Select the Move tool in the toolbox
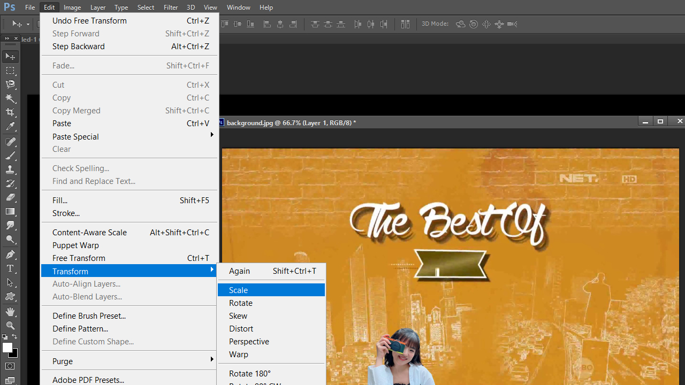 point(10,56)
